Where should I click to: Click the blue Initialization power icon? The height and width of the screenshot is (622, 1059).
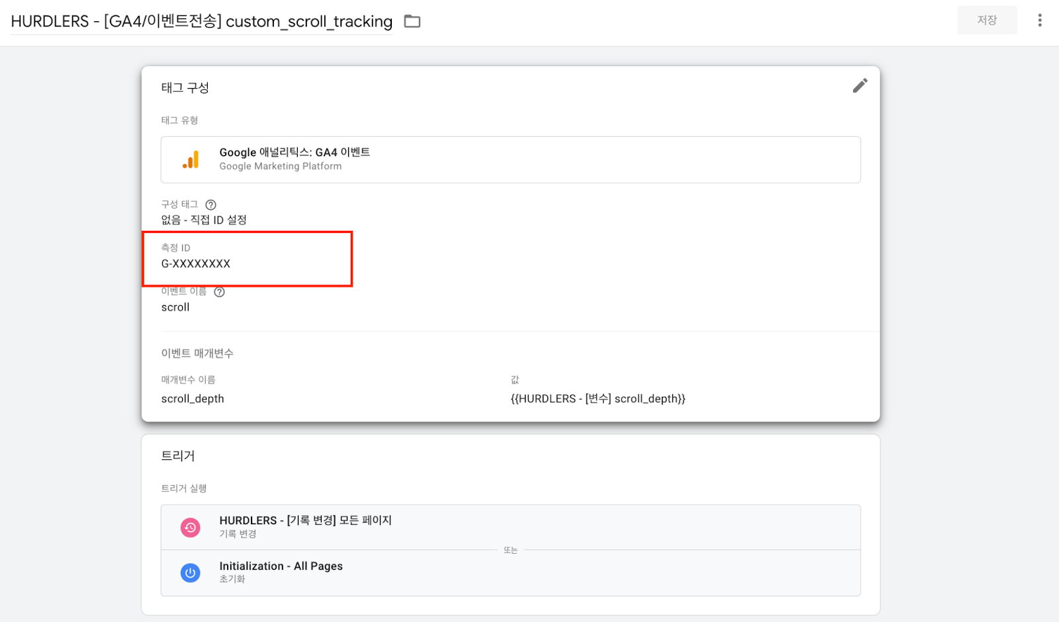point(191,572)
